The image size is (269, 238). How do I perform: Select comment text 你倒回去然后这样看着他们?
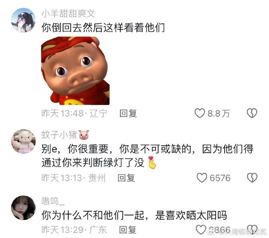tap(103, 28)
